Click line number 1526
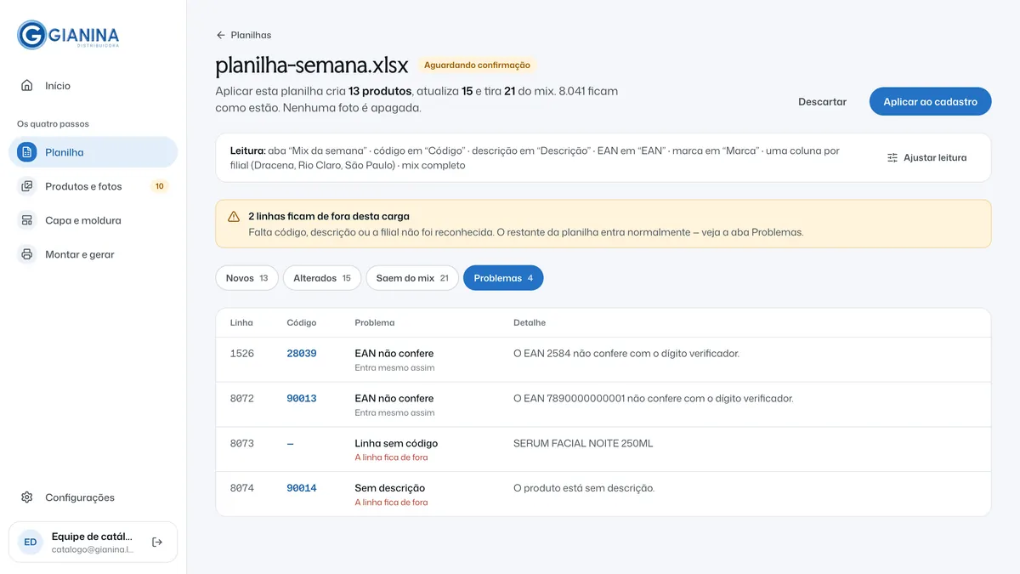This screenshot has width=1020, height=574. pos(242,353)
